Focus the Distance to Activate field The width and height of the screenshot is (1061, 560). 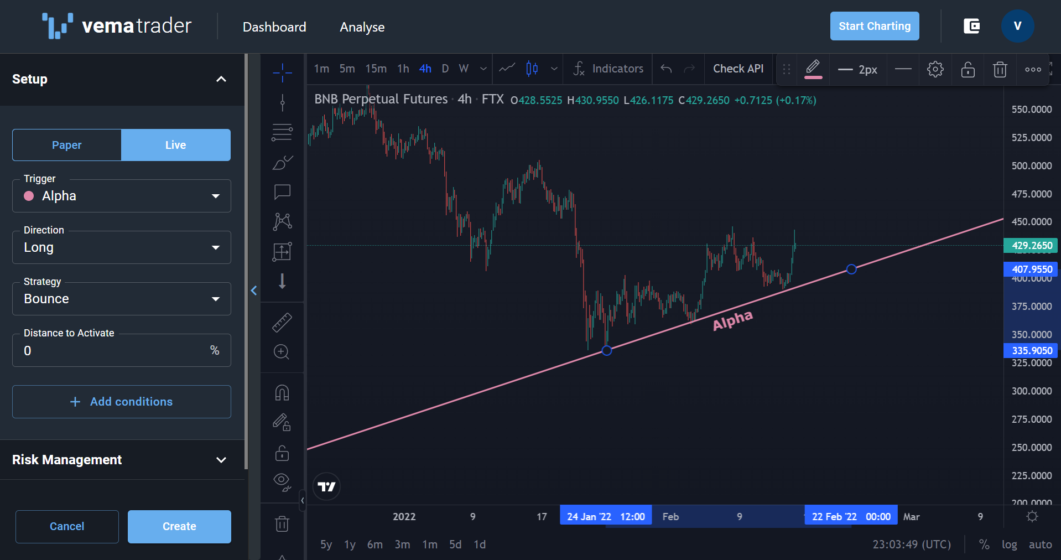pyautogui.click(x=122, y=350)
